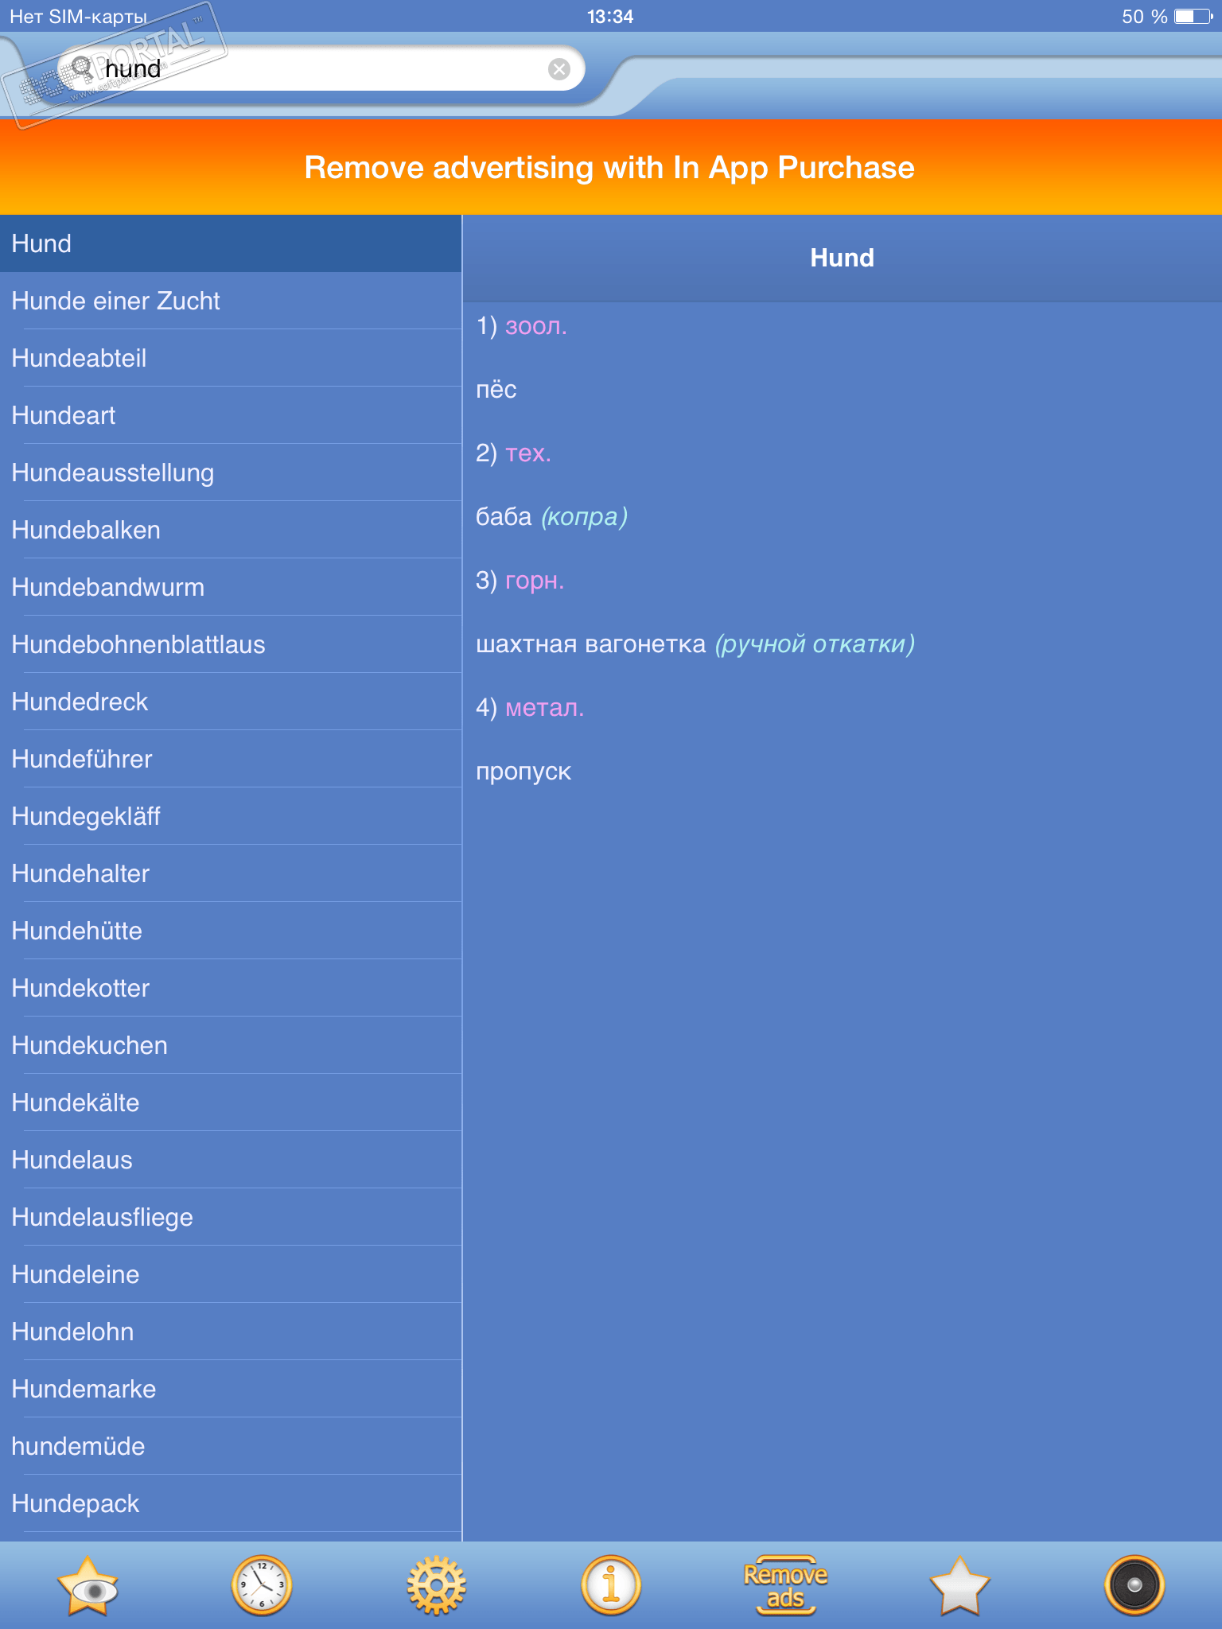Tap Remove advertising with In App Purchase banner
The image size is (1222, 1629).
[611, 167]
